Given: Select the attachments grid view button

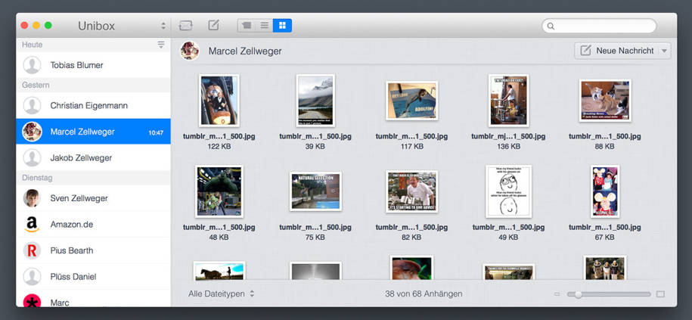Looking at the screenshot, I should (x=282, y=26).
